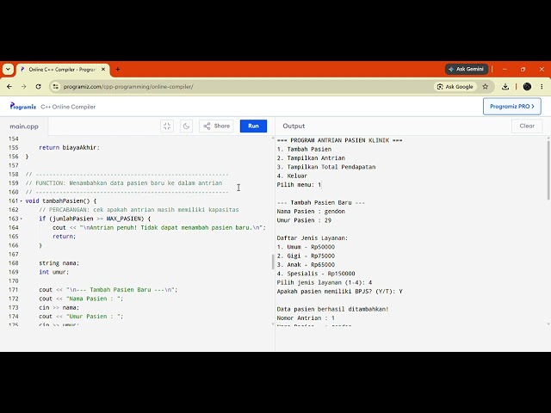The image size is (551, 413).
Task: Open the Chrome profile avatar
Action: click(x=527, y=87)
